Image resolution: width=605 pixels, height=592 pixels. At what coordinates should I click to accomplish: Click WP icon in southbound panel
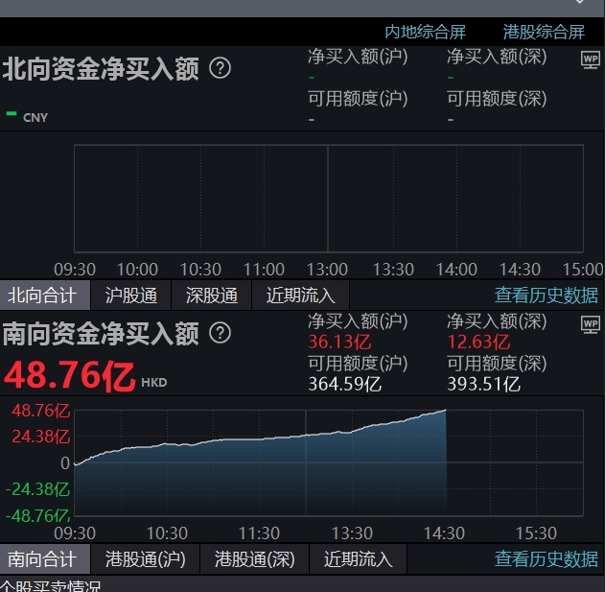point(591,324)
